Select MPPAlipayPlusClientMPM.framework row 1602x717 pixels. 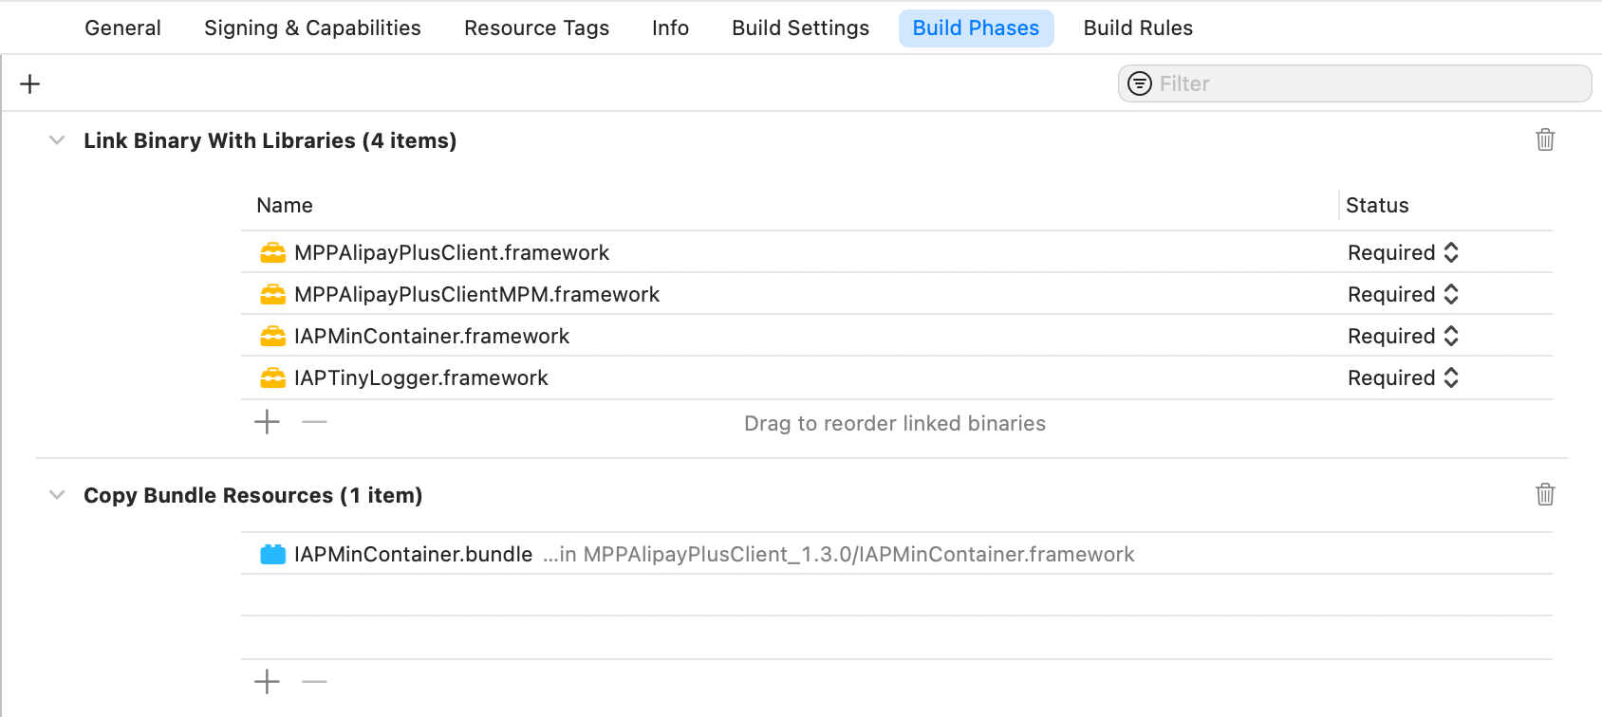(476, 295)
